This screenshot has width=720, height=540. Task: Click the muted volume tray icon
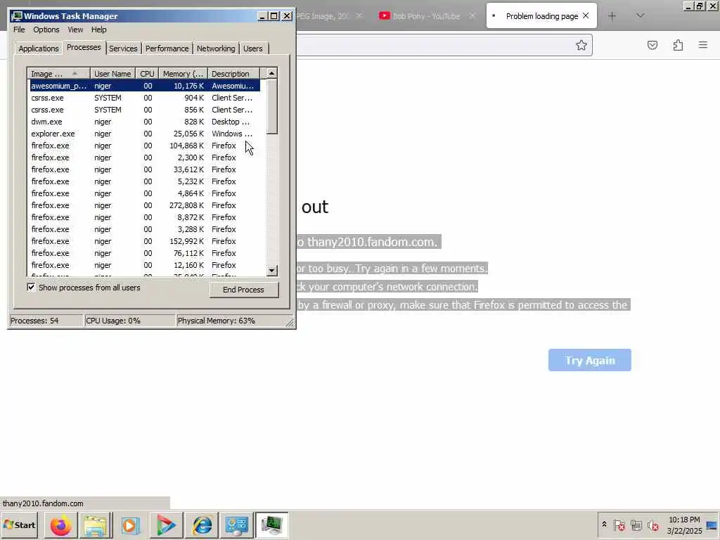tap(652, 525)
